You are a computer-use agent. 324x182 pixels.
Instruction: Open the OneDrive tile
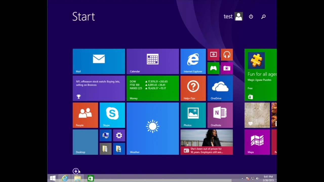click(220, 88)
